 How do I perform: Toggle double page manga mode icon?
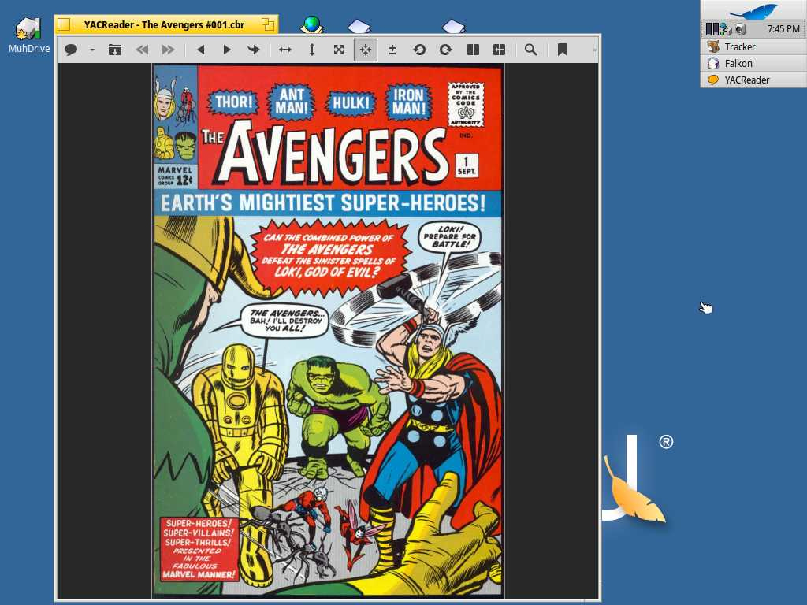click(x=499, y=50)
